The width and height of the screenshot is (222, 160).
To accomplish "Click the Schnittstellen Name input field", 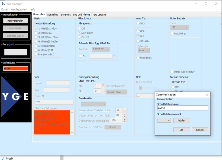I will [x=182, y=108].
